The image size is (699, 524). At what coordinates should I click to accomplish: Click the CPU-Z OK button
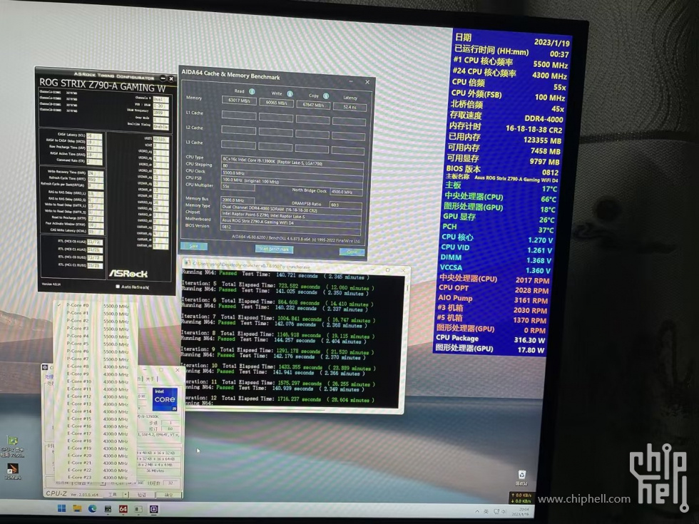coord(168,495)
